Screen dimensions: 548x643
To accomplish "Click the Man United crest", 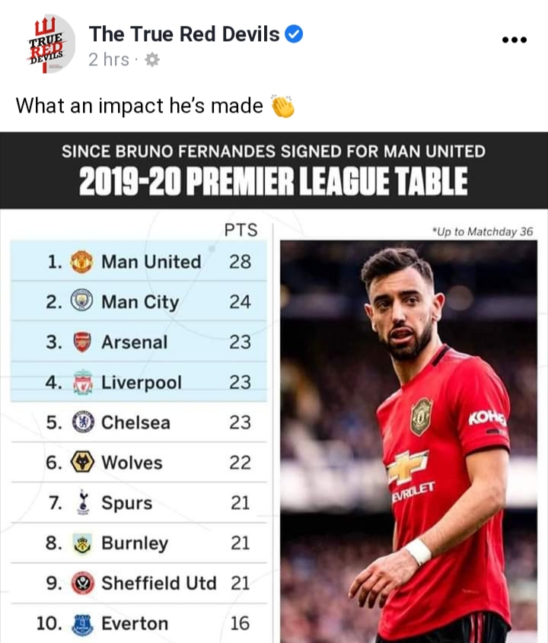I will [81, 262].
